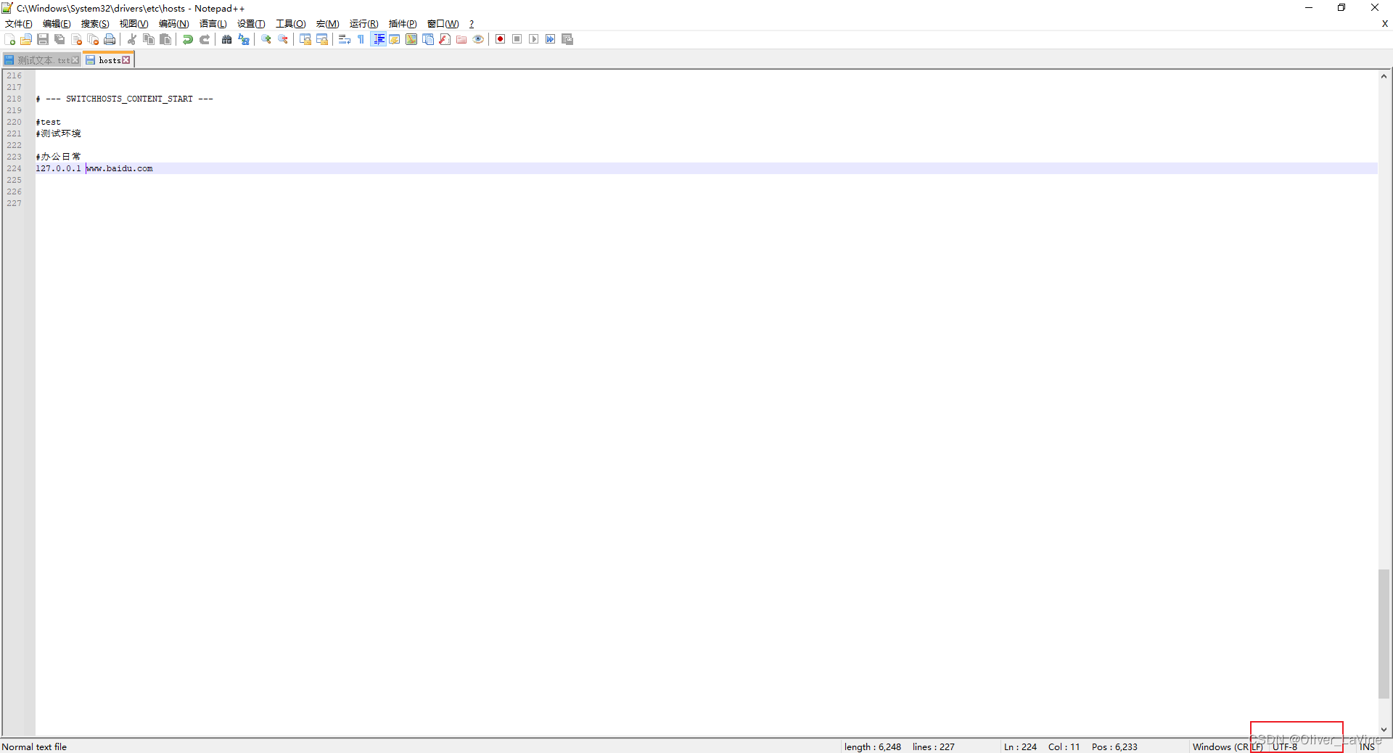The width and height of the screenshot is (1393, 753).
Task: Click the Undo arrow icon
Action: click(188, 39)
